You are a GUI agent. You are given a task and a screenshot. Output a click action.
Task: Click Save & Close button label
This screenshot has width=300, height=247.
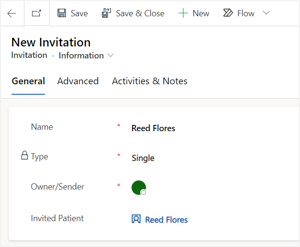140,13
